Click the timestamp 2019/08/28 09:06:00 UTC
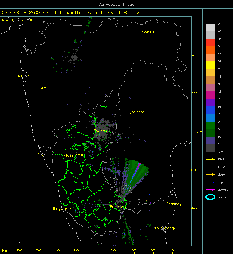The height and width of the screenshot is (254, 233). (30, 13)
